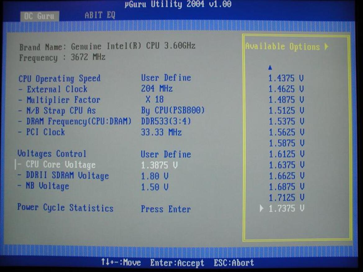Choose 1.4875 V from available options
This screenshot has height=272, width=363.
pos(286,100)
